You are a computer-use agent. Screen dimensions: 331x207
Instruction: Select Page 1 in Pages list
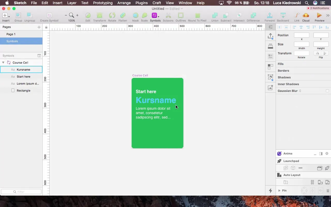click(21, 34)
